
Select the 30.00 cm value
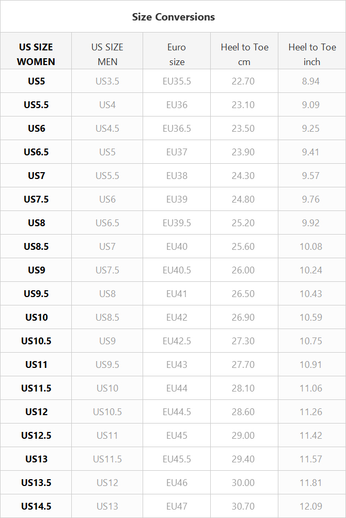point(243,483)
